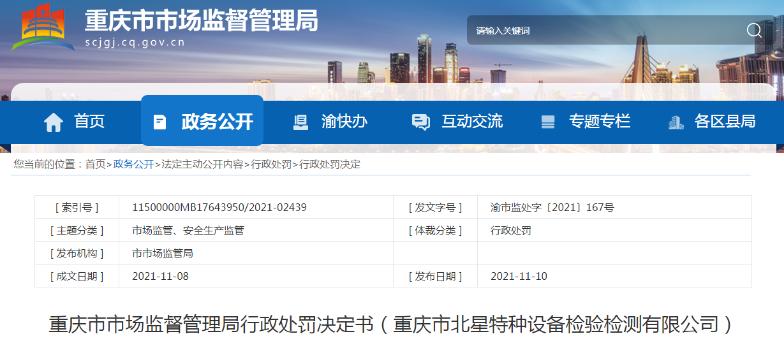Click the [ 发文字号 ] label cell
Image resolution: width=784 pixels, height=341 pixels.
pyautogui.click(x=435, y=207)
